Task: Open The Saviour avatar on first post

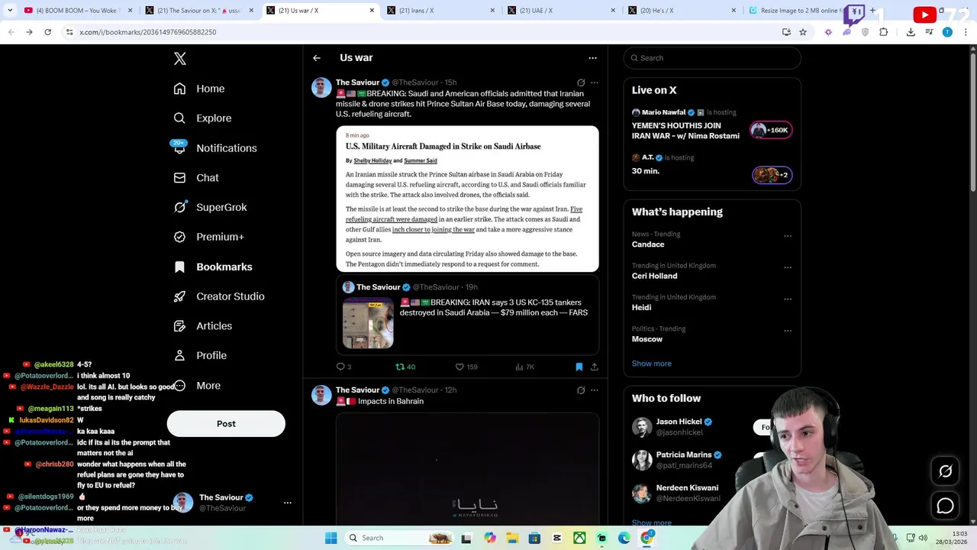Action: (321, 87)
